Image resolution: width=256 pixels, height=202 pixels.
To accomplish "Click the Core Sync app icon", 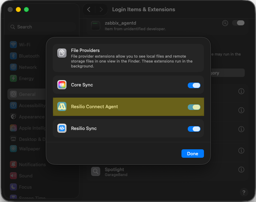I will [62, 85].
